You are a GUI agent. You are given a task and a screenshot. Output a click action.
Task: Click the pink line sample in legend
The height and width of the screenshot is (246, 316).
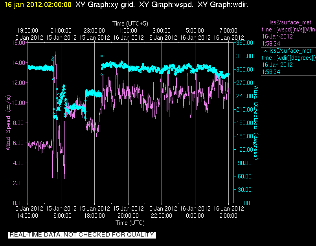click(x=265, y=22)
